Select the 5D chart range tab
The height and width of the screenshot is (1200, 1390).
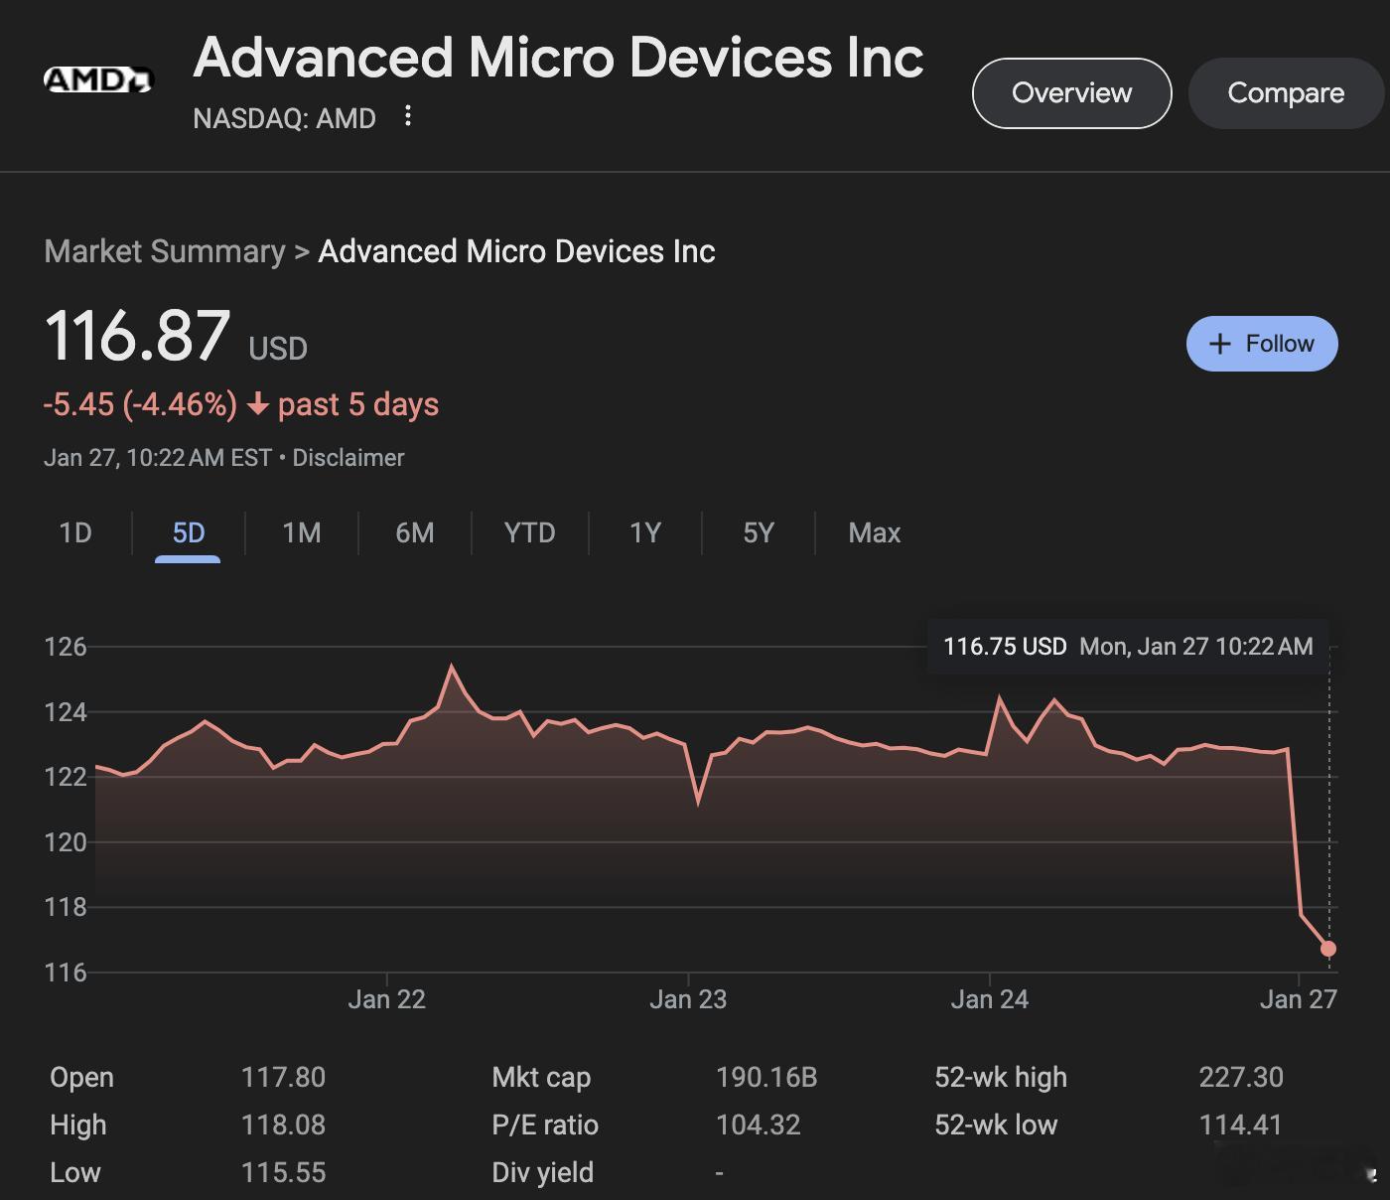tap(189, 533)
